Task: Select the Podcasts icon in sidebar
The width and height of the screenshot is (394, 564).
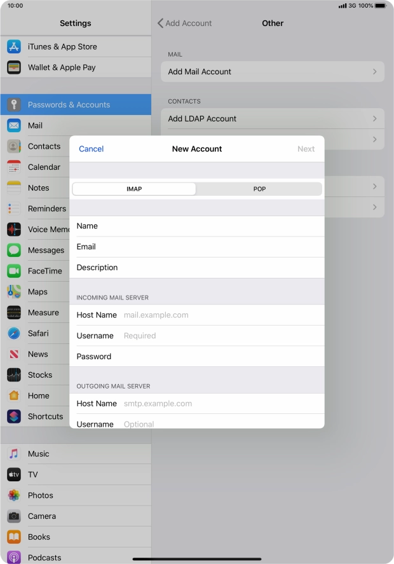Action: coord(14,558)
